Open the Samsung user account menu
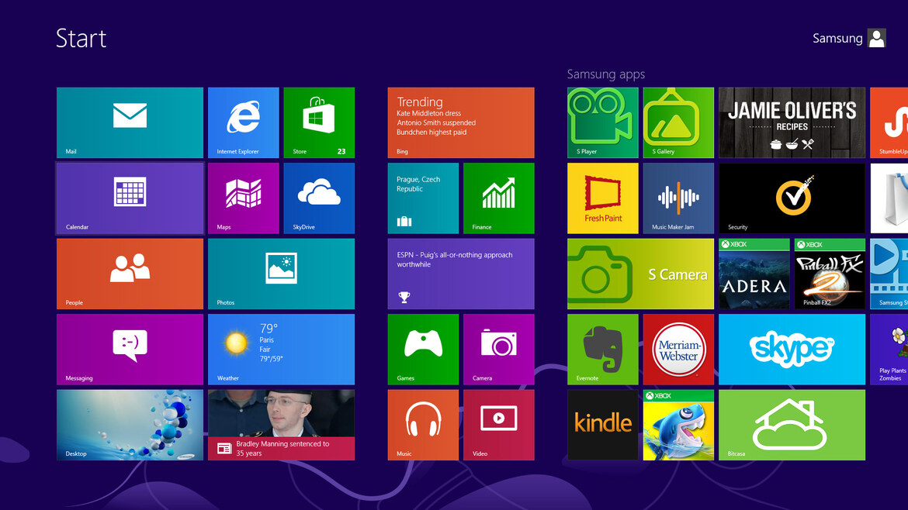The width and height of the screenshot is (908, 510). [x=849, y=38]
